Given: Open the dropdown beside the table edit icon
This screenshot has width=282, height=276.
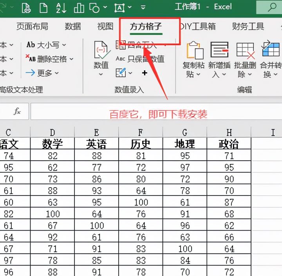Looking at the screenshot, I should tap(130, 73).
